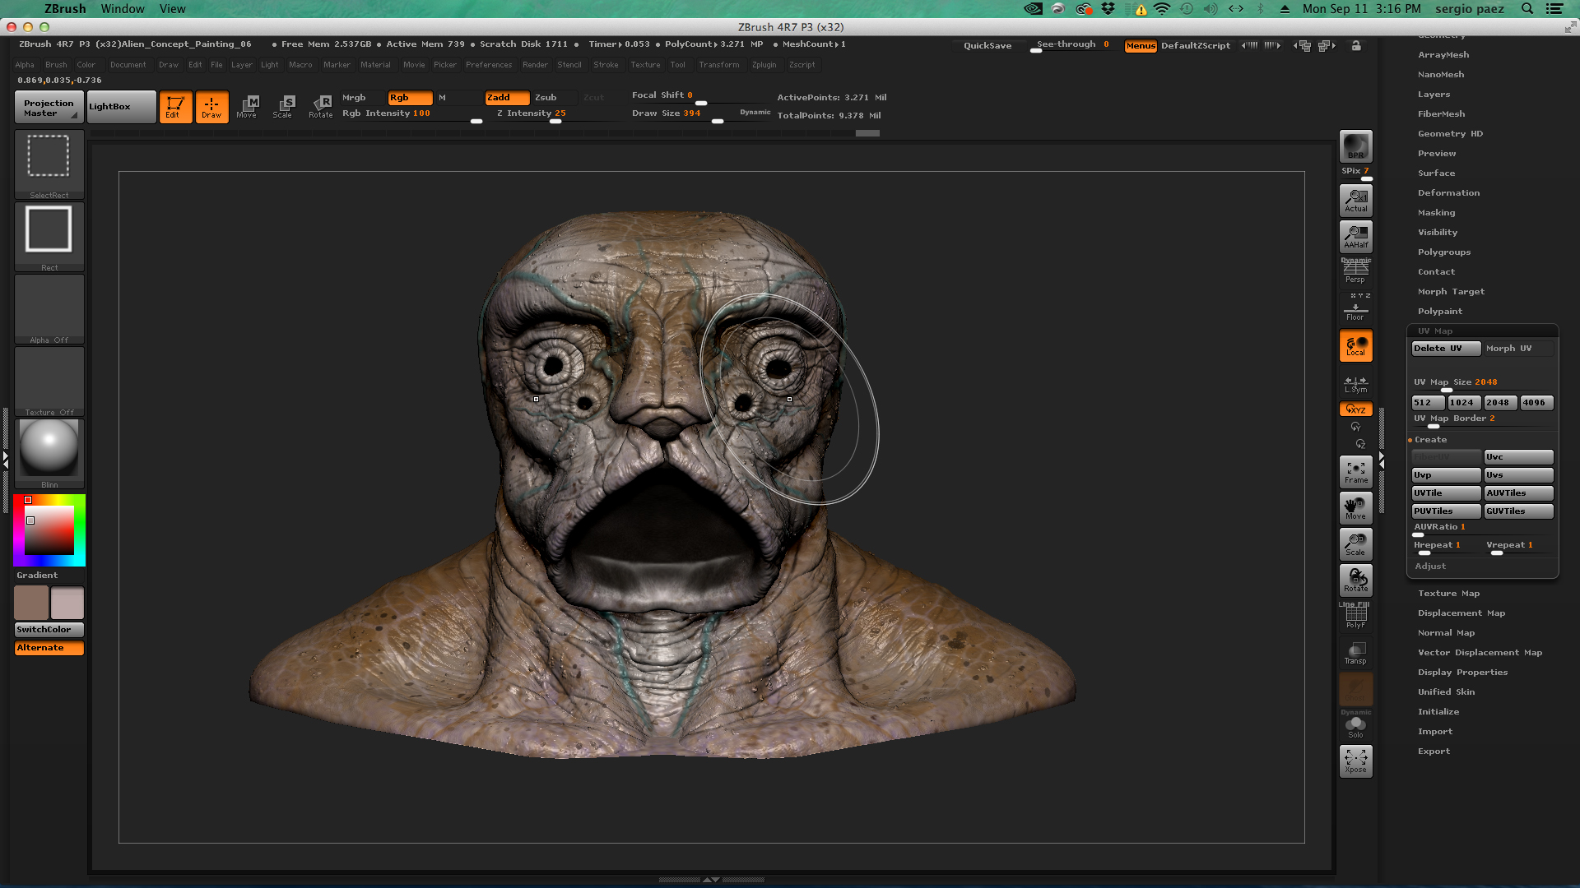Select the Move transform tool in toolbar
Viewport: 1580px width, 888px height.
[x=248, y=107]
